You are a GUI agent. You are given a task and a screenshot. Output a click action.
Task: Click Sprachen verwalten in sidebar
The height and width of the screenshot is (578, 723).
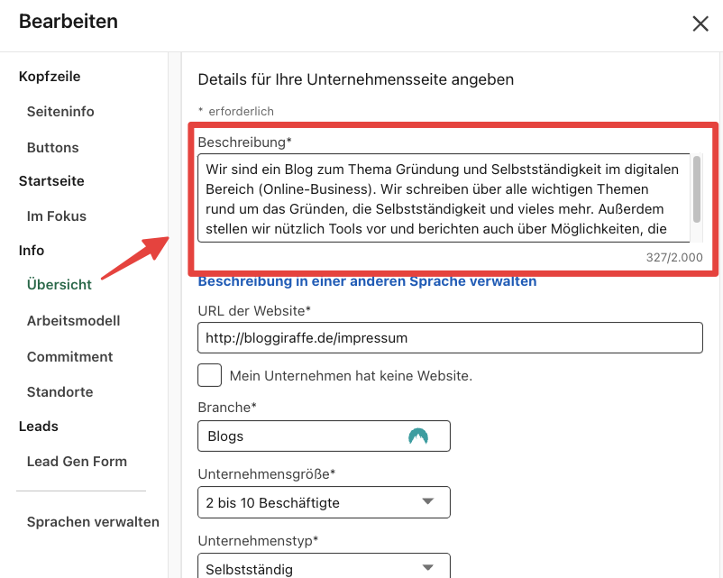point(93,522)
